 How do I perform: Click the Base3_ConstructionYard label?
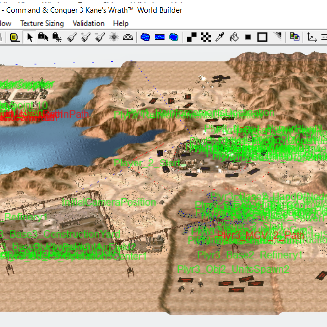pos(60,234)
